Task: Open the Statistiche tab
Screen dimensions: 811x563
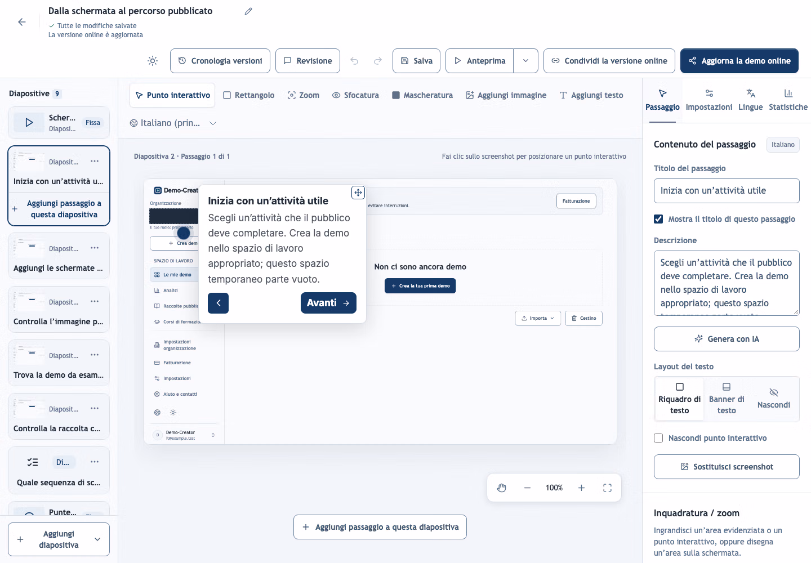Action: point(788,100)
